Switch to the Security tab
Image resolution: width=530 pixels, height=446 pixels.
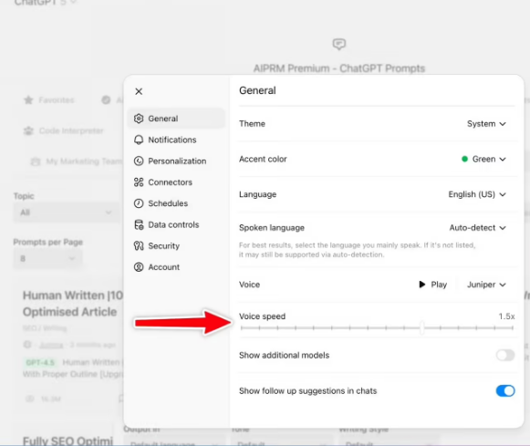(176, 246)
